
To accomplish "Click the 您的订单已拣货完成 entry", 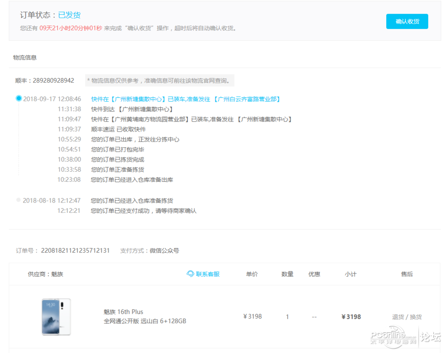I will point(117,160).
